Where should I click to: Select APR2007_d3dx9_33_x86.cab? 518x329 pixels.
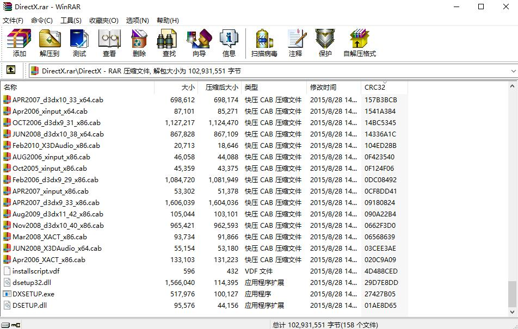tap(56, 202)
